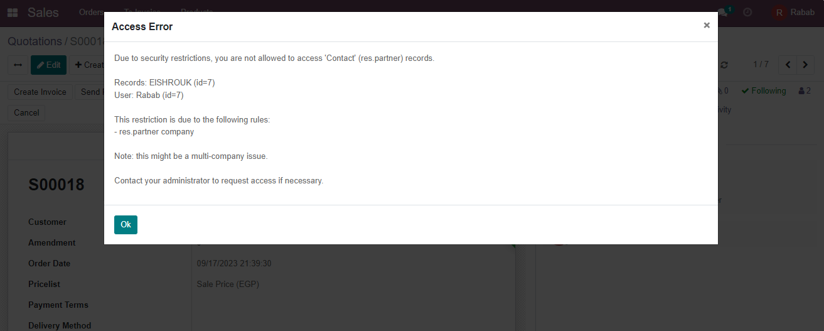Screen dimensions: 824x331
Task: Go back to Quotations breadcrumb
Action: tap(35, 41)
